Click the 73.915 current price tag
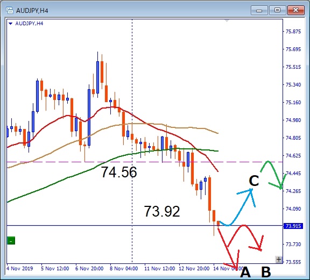 (293, 226)
